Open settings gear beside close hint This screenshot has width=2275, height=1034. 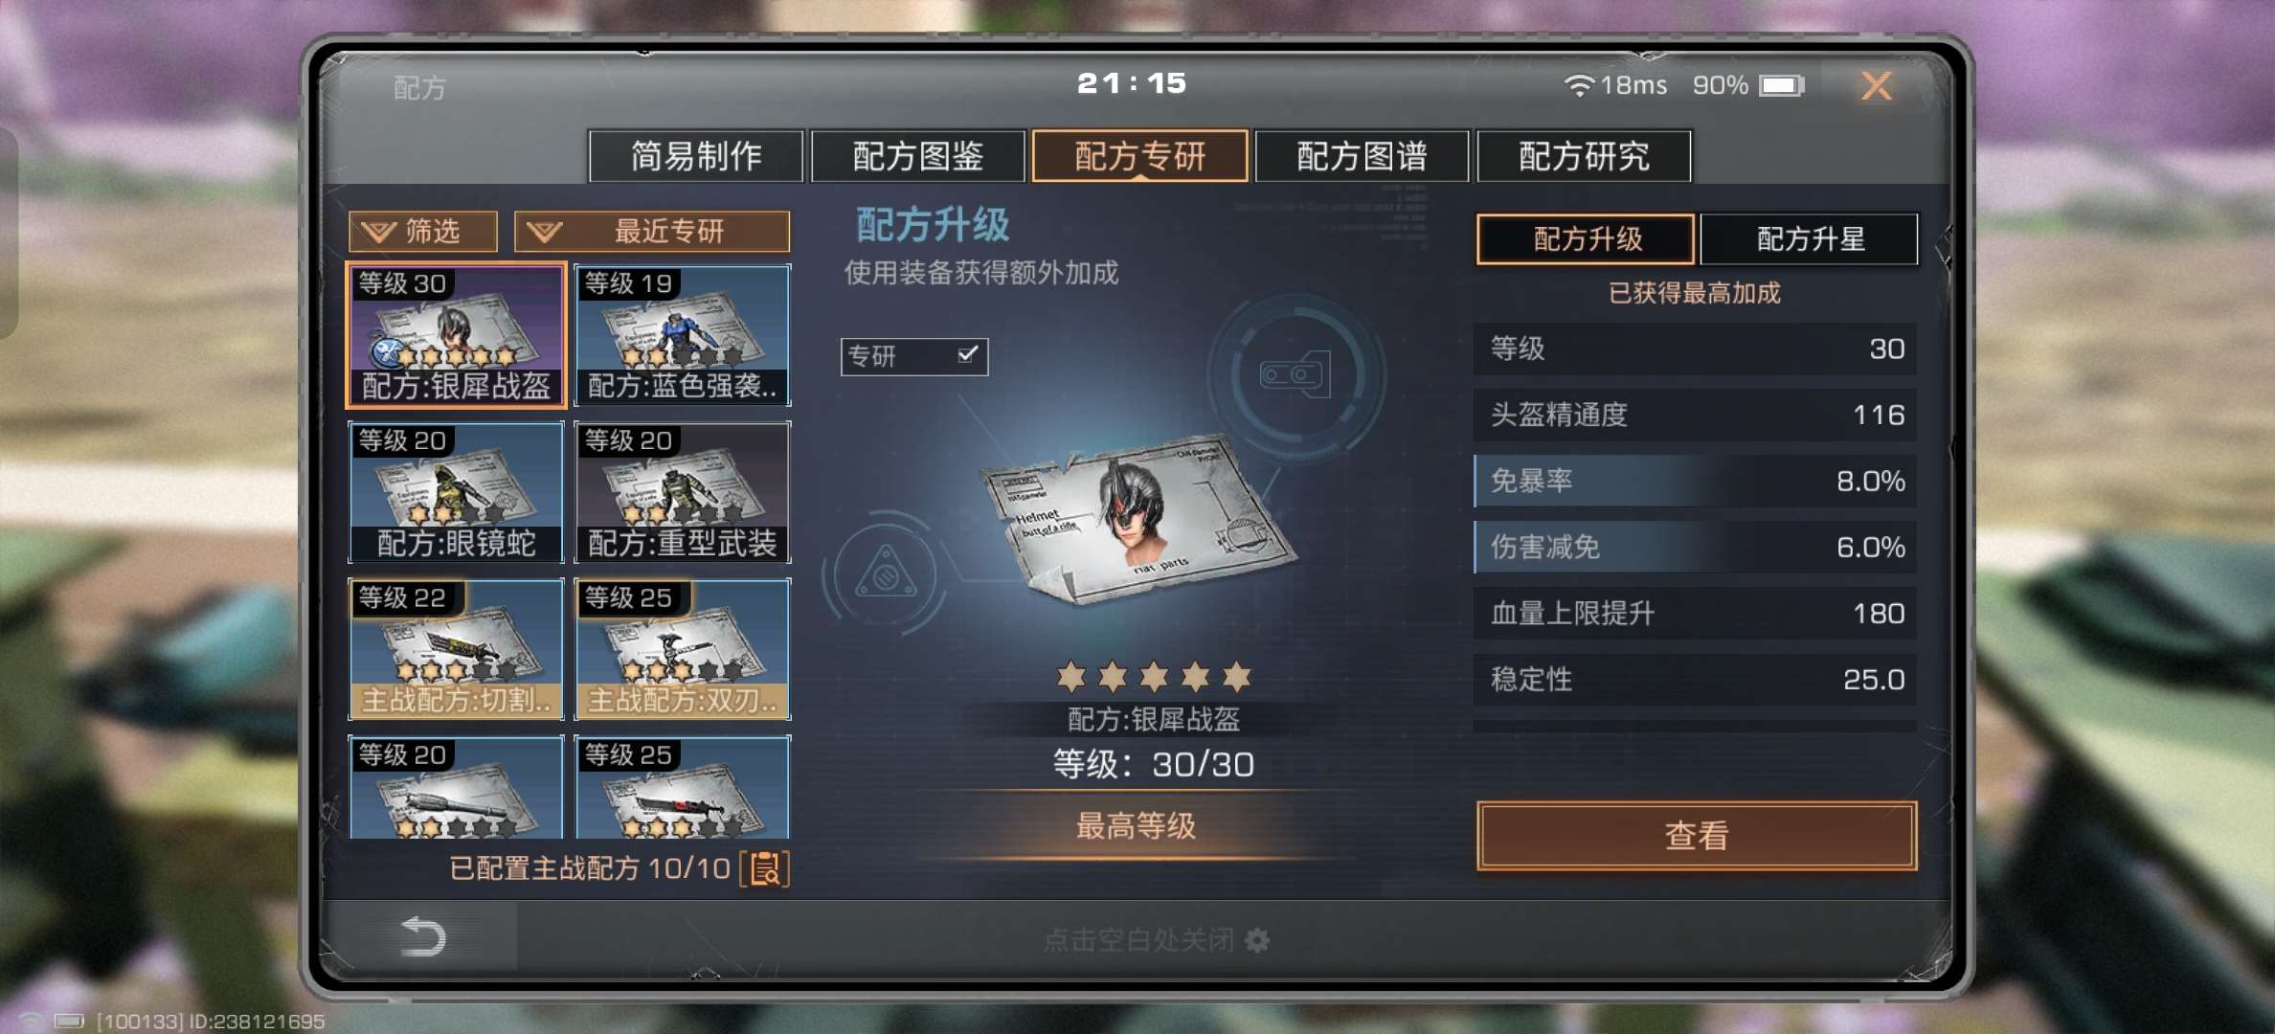tap(1257, 940)
